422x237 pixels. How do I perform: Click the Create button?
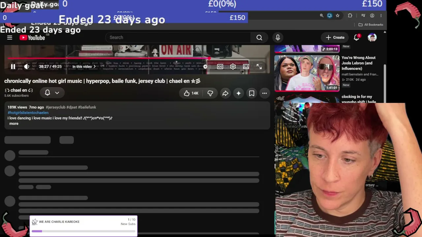(x=335, y=38)
